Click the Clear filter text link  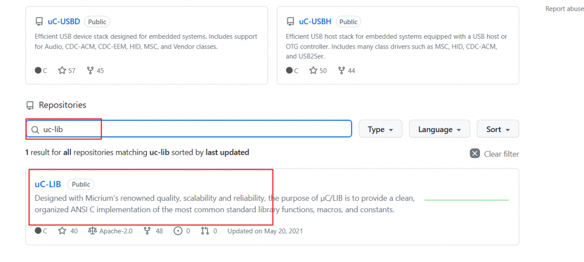click(501, 154)
